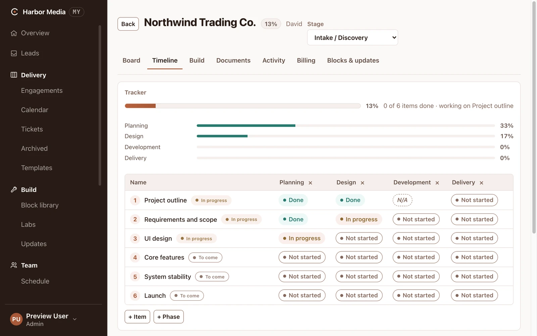This screenshot has height=336, width=537.
Task: Open the Billing tab
Action: [x=306, y=60]
